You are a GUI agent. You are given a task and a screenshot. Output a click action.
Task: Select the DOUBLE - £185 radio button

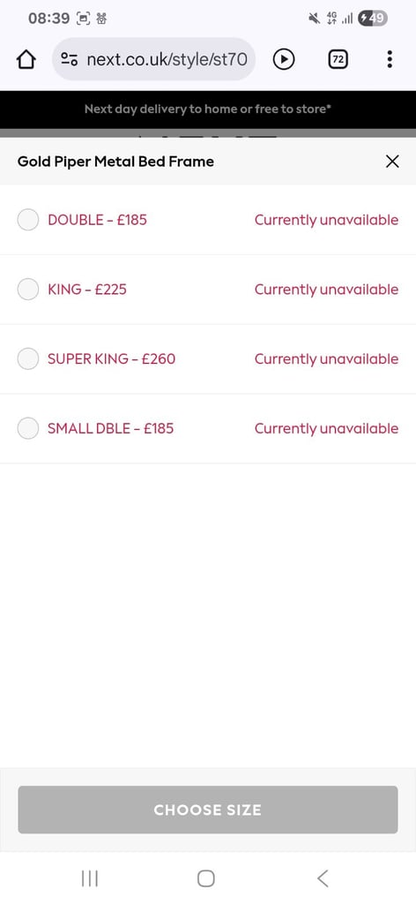(28, 220)
